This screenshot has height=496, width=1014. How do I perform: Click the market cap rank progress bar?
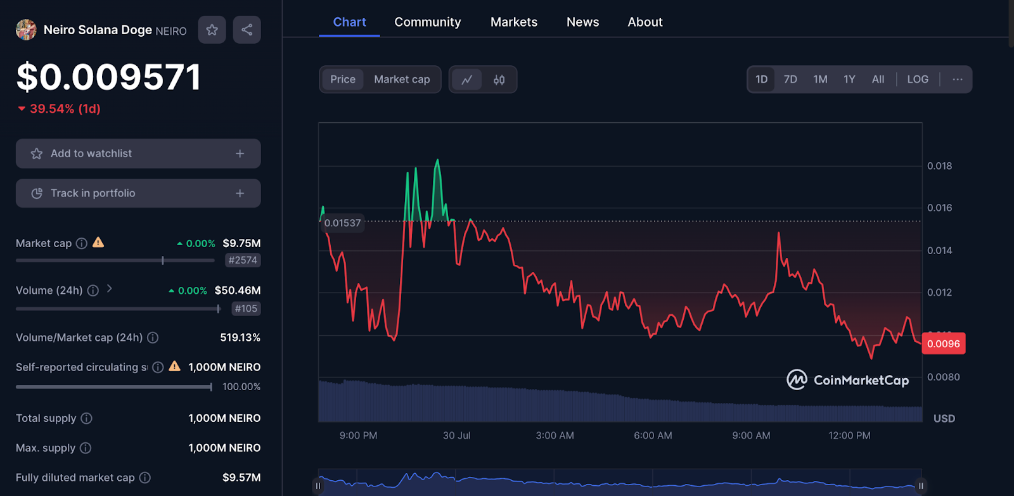click(115, 260)
